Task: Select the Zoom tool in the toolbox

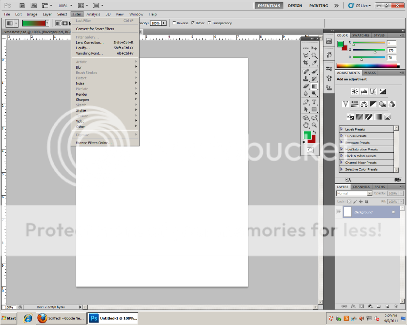Action: pyautogui.click(x=314, y=125)
